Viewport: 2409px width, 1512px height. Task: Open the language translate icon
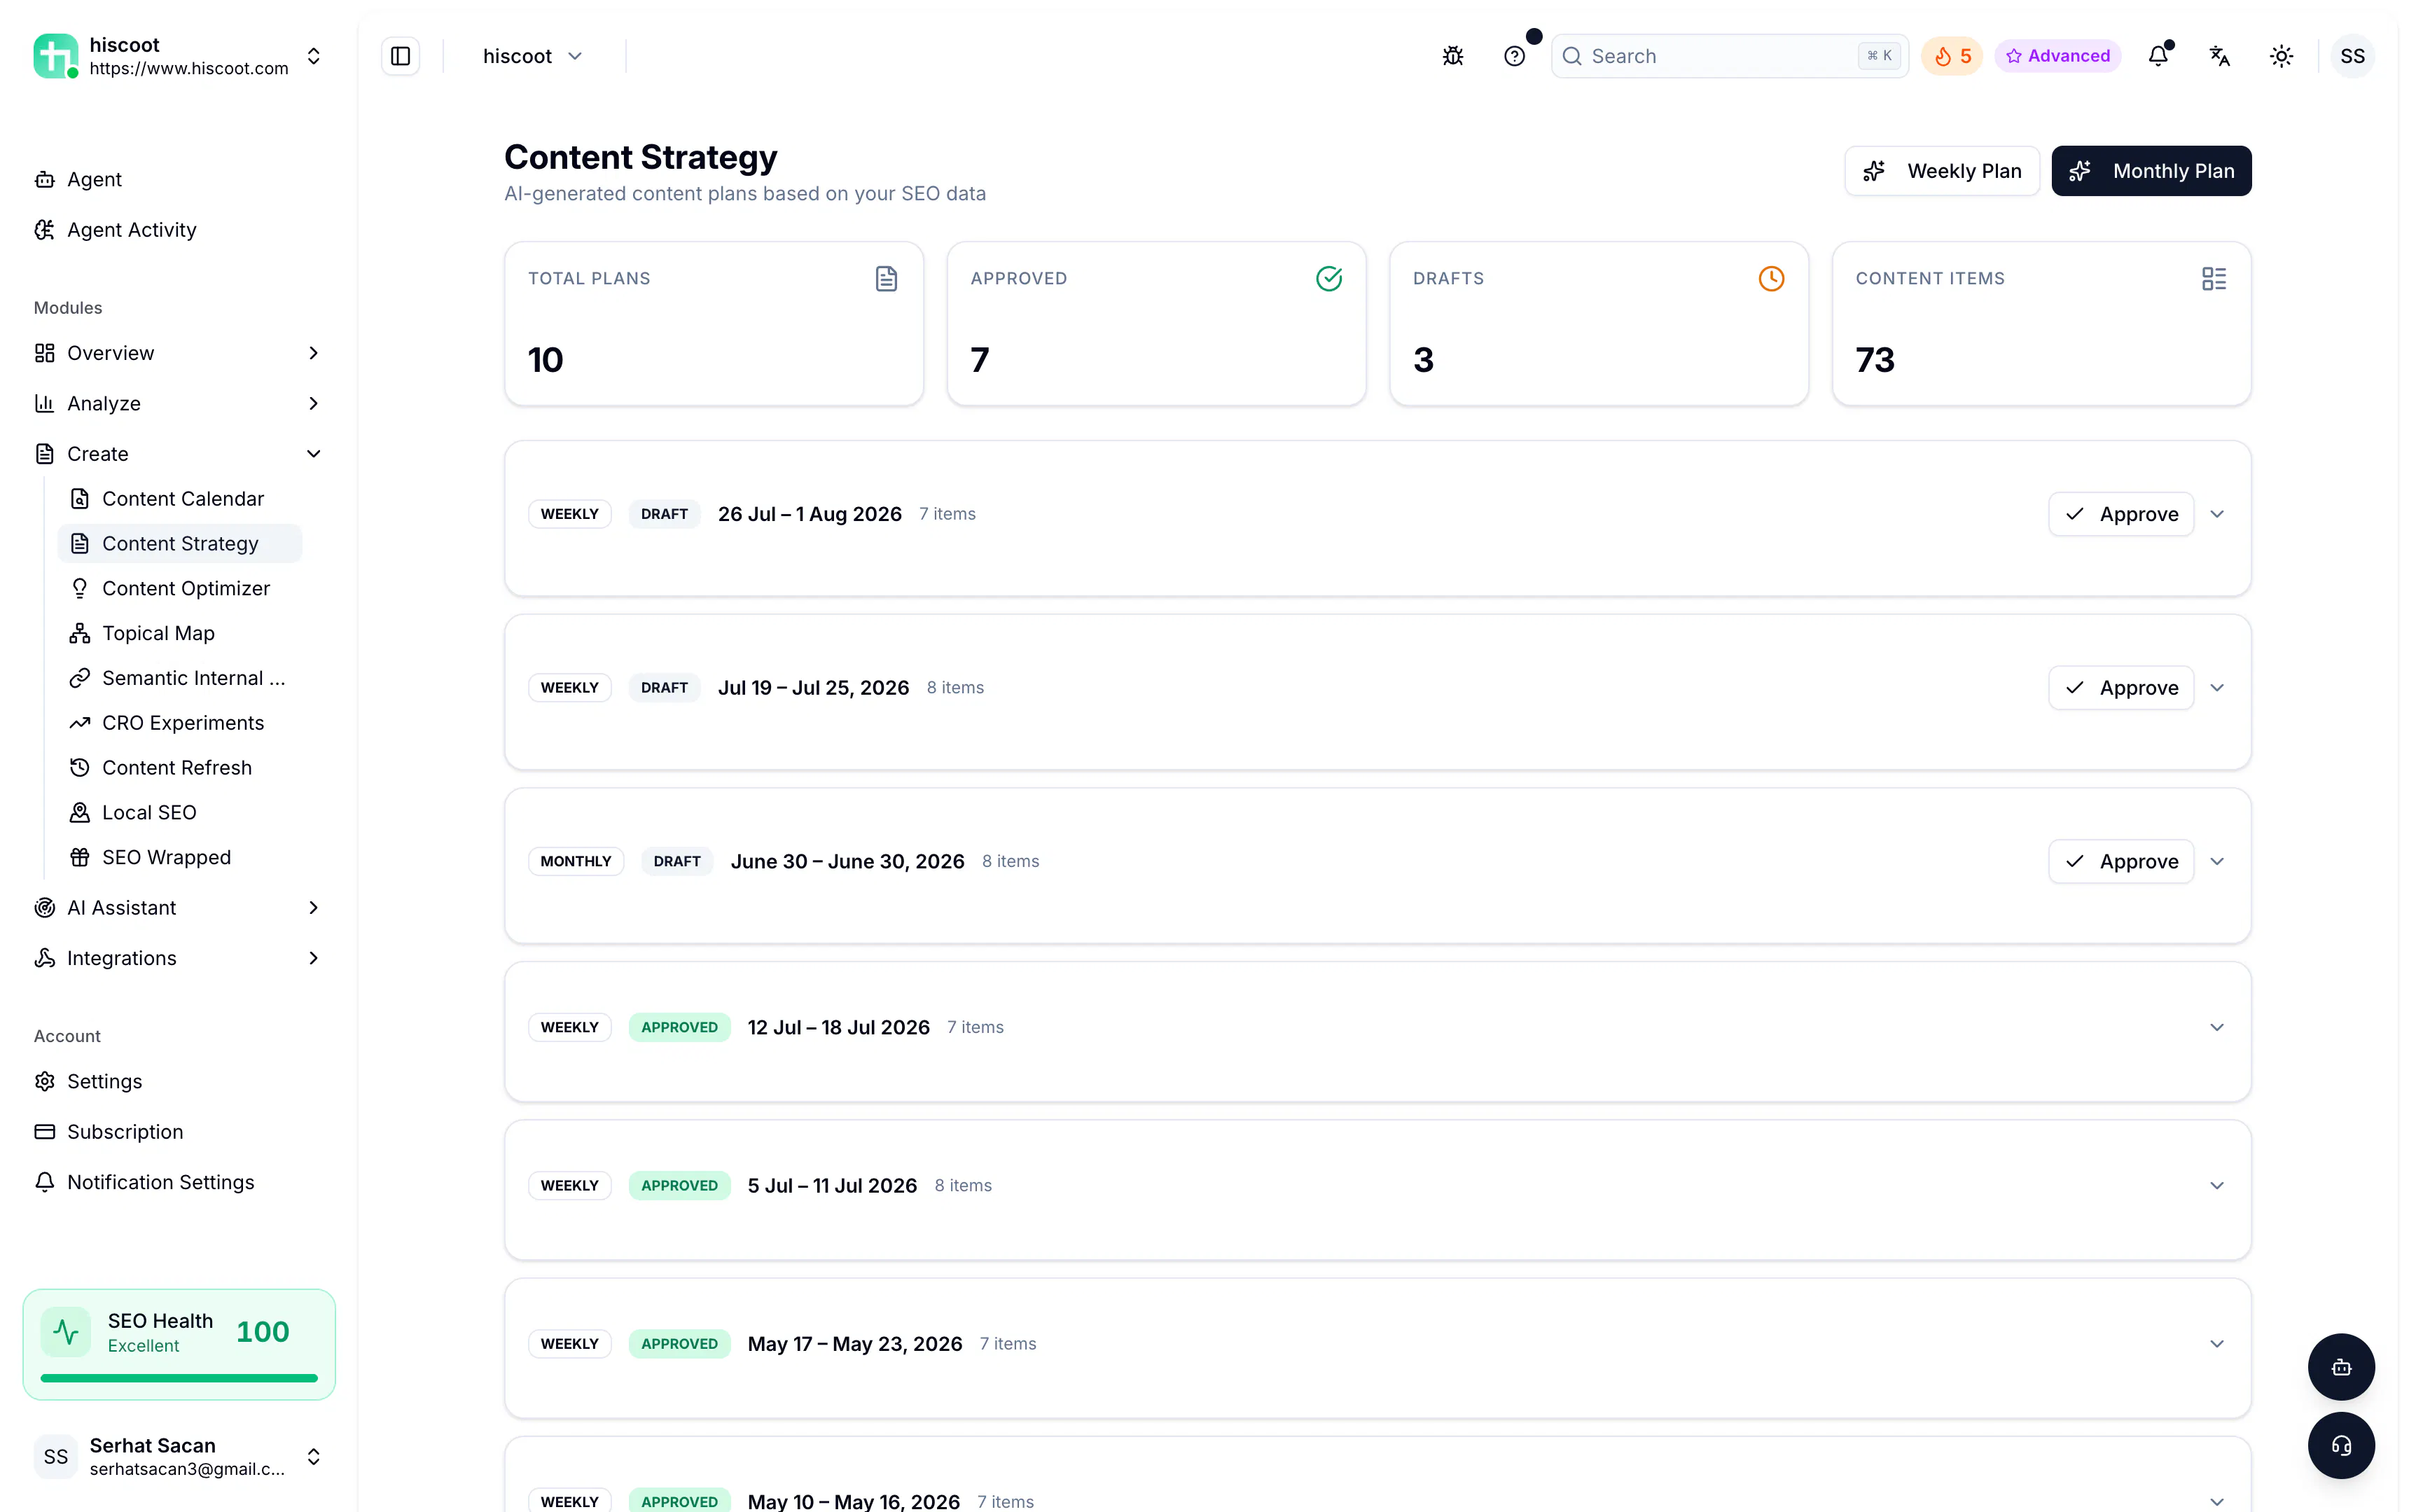tap(2220, 56)
